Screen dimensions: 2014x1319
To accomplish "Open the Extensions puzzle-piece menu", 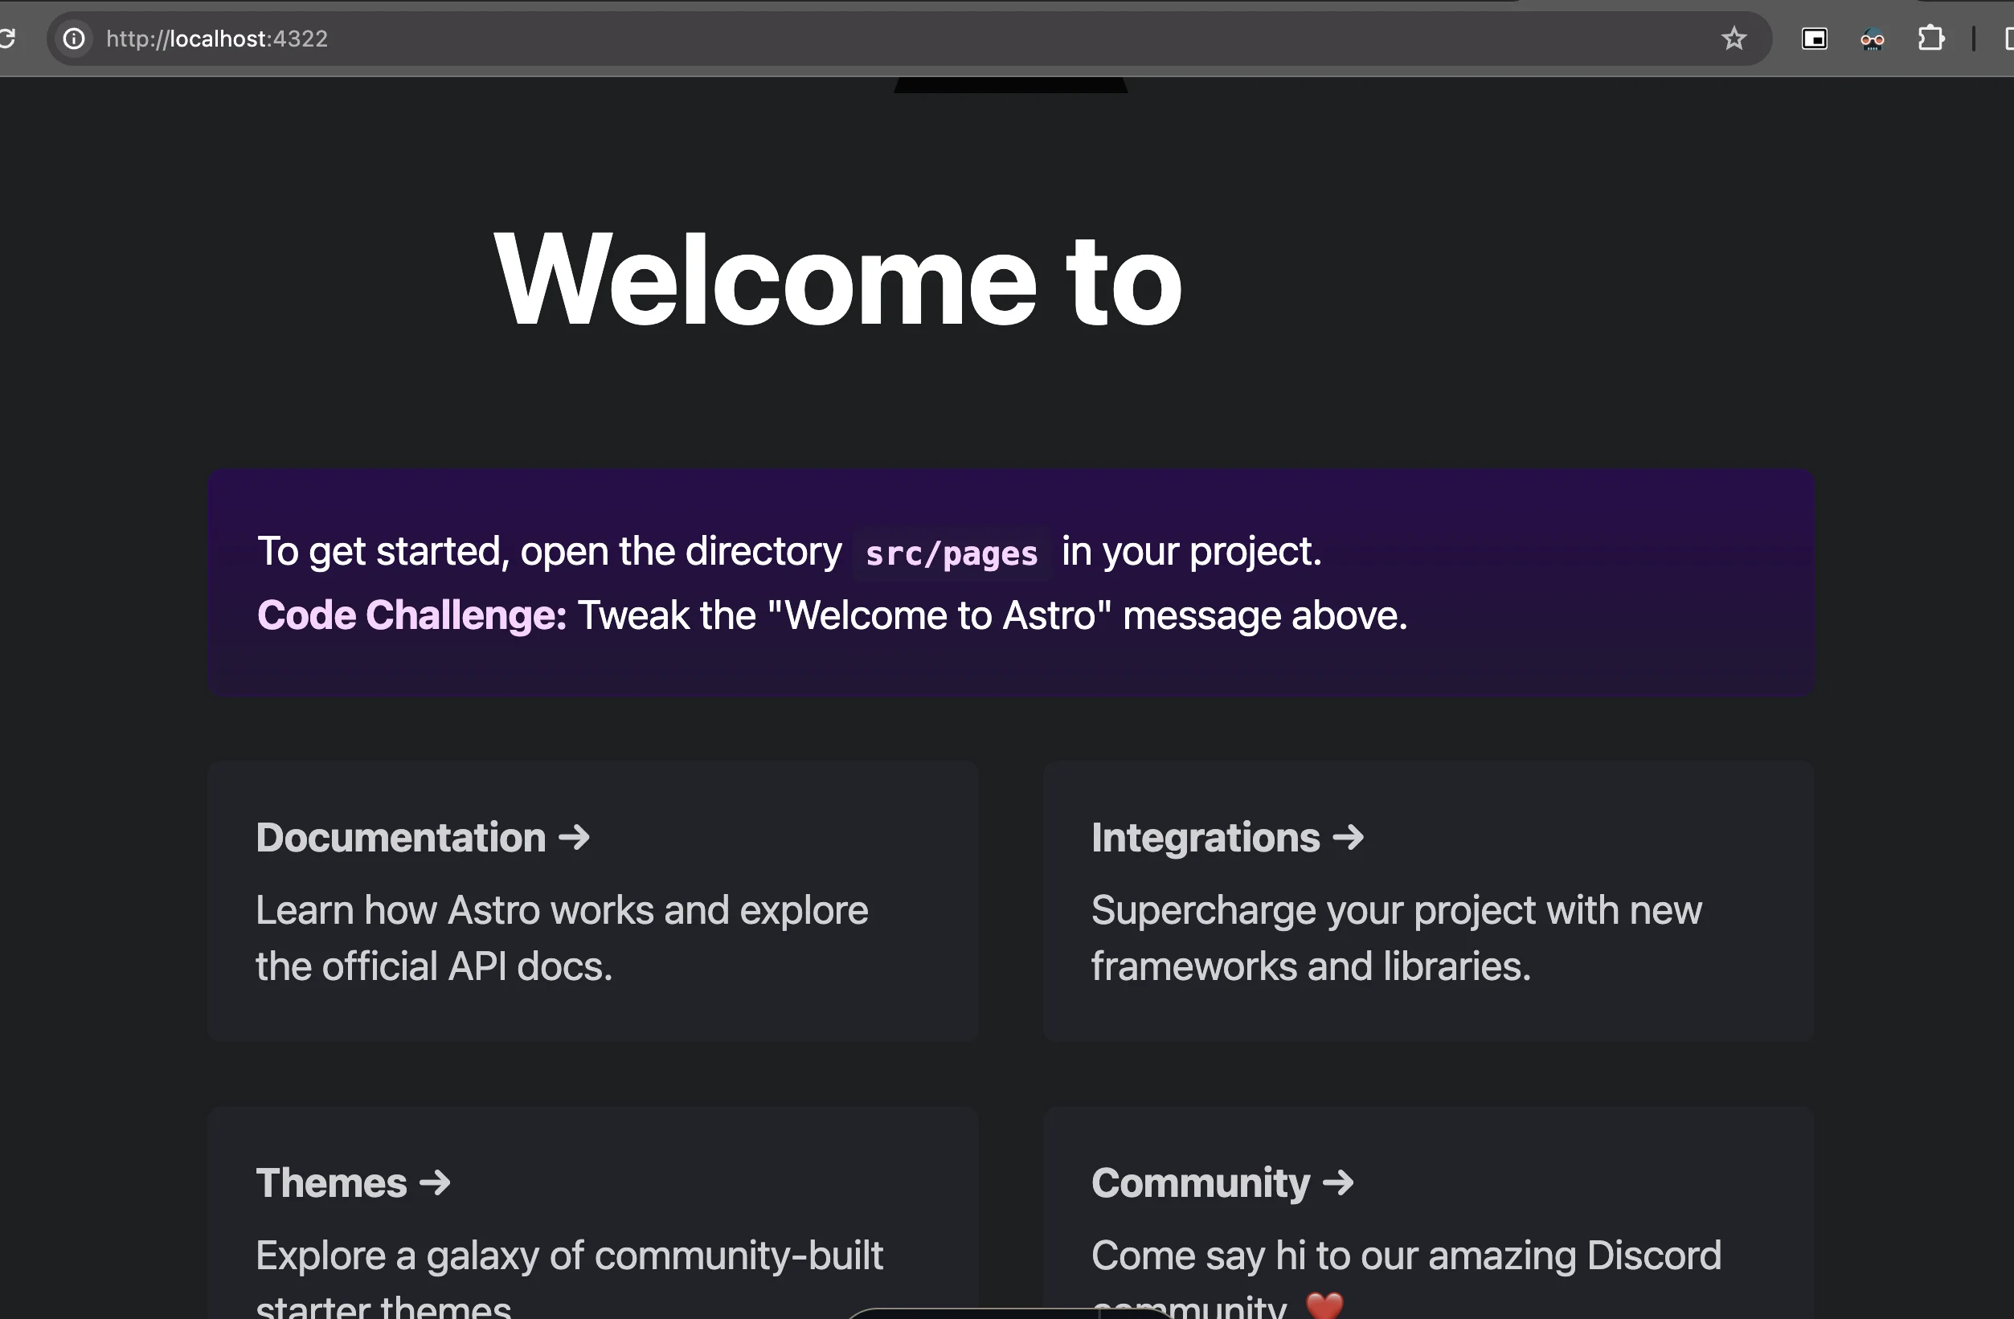I will tap(1932, 38).
